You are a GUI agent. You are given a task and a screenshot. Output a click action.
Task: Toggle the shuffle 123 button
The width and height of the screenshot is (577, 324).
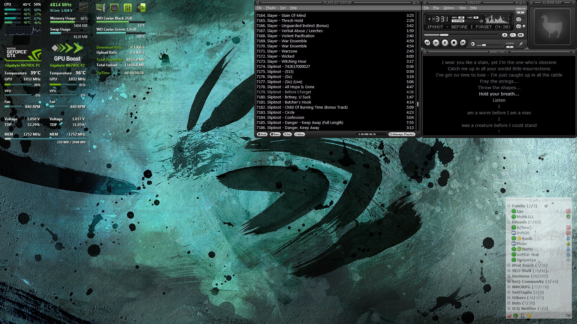[x=519, y=26]
